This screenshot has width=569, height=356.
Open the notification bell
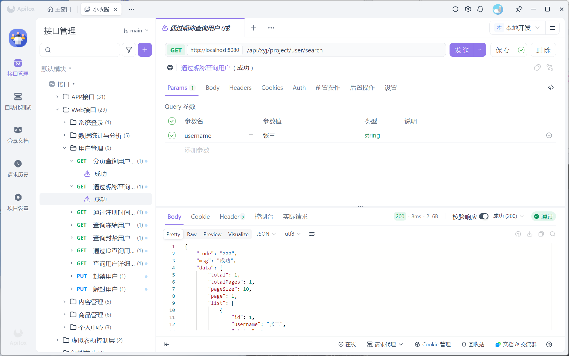tap(480, 9)
